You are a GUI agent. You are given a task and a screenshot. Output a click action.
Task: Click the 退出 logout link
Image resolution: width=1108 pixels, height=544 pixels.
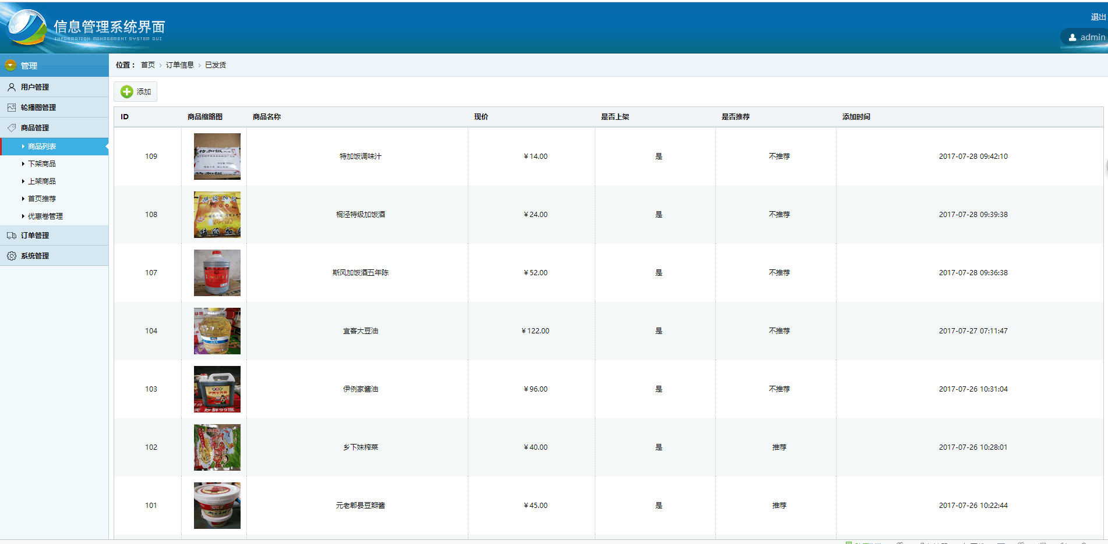[1098, 17]
